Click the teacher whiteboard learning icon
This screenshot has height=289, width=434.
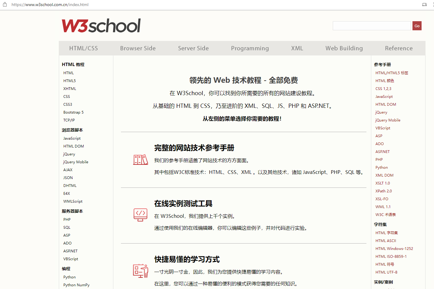141,271
